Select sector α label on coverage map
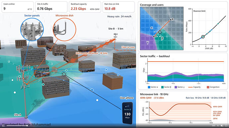Image resolution: width=229 pixels, height=128 pixels. 152,28
